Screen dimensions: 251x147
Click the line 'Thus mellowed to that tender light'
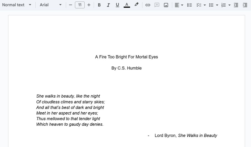68,119
